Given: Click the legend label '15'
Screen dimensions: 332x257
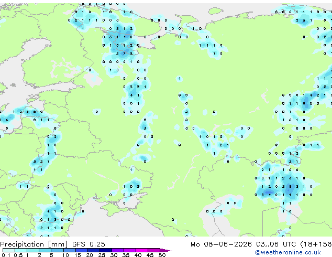Looking at the screenshot, I should [78, 255].
